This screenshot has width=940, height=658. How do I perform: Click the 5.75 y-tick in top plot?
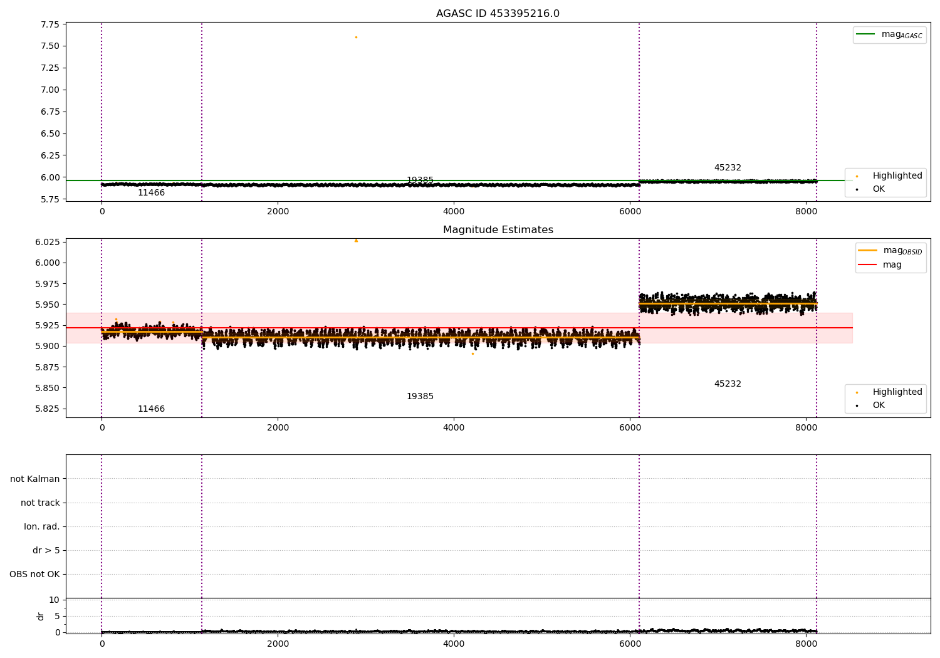coord(50,200)
